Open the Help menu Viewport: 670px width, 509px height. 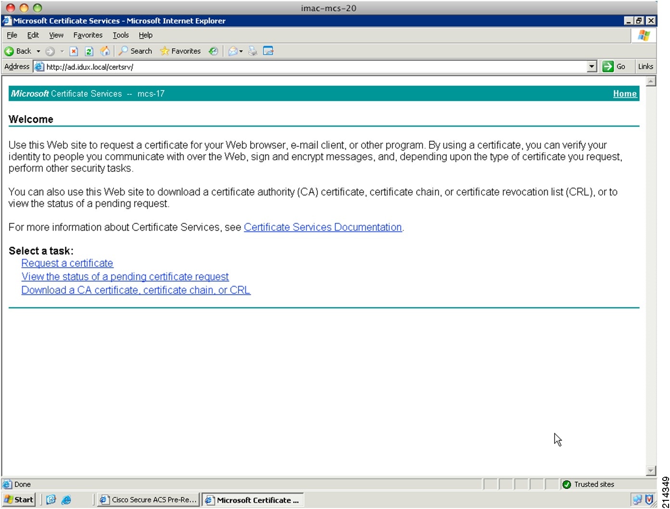click(x=145, y=35)
